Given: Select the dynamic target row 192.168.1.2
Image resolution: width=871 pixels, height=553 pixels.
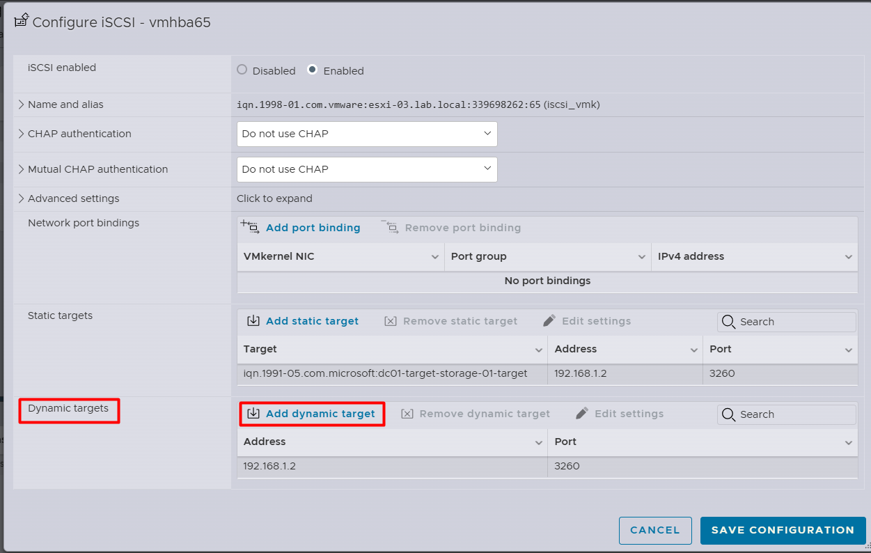Looking at the screenshot, I should [391, 466].
